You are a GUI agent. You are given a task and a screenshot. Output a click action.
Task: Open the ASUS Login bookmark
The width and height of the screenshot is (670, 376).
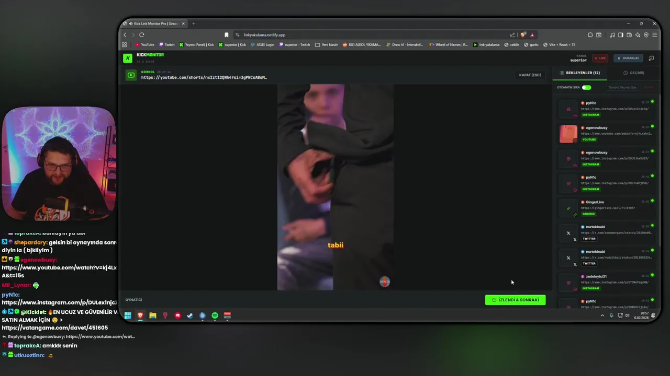[262, 45]
